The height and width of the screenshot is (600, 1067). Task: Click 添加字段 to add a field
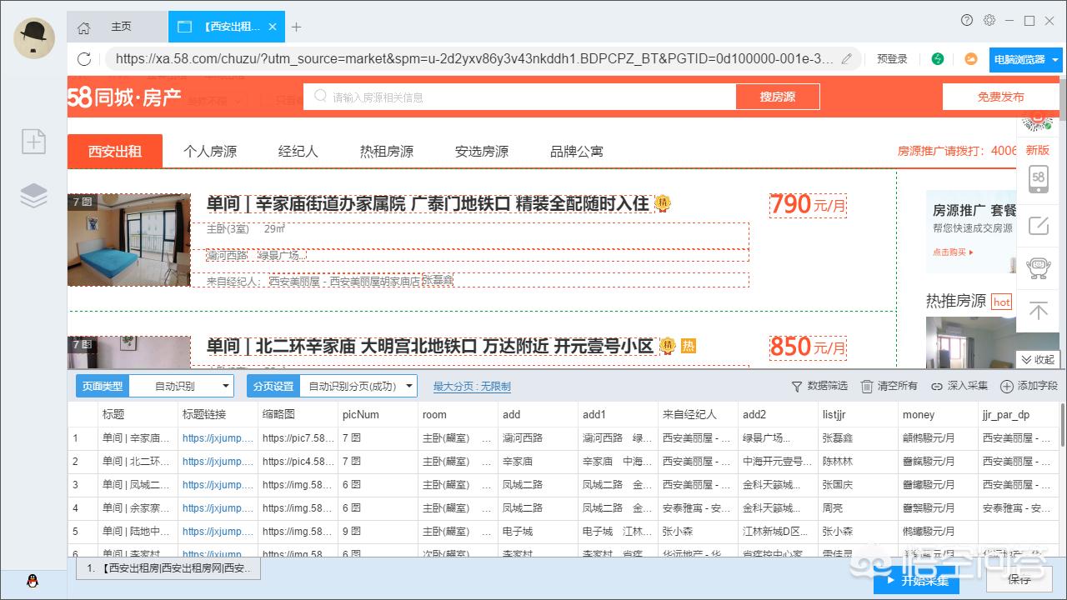click(x=1029, y=386)
